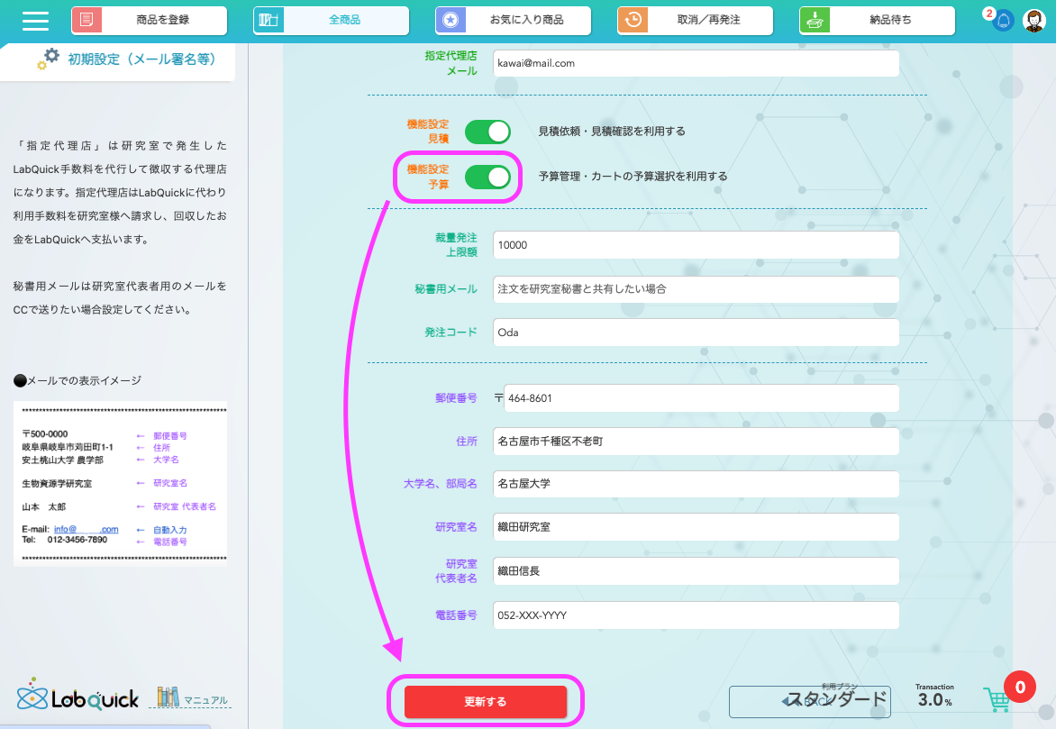
Task: Open the shopping cart icon
Action: tap(997, 699)
